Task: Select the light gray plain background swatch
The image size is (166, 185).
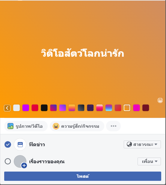Action: [16, 108]
